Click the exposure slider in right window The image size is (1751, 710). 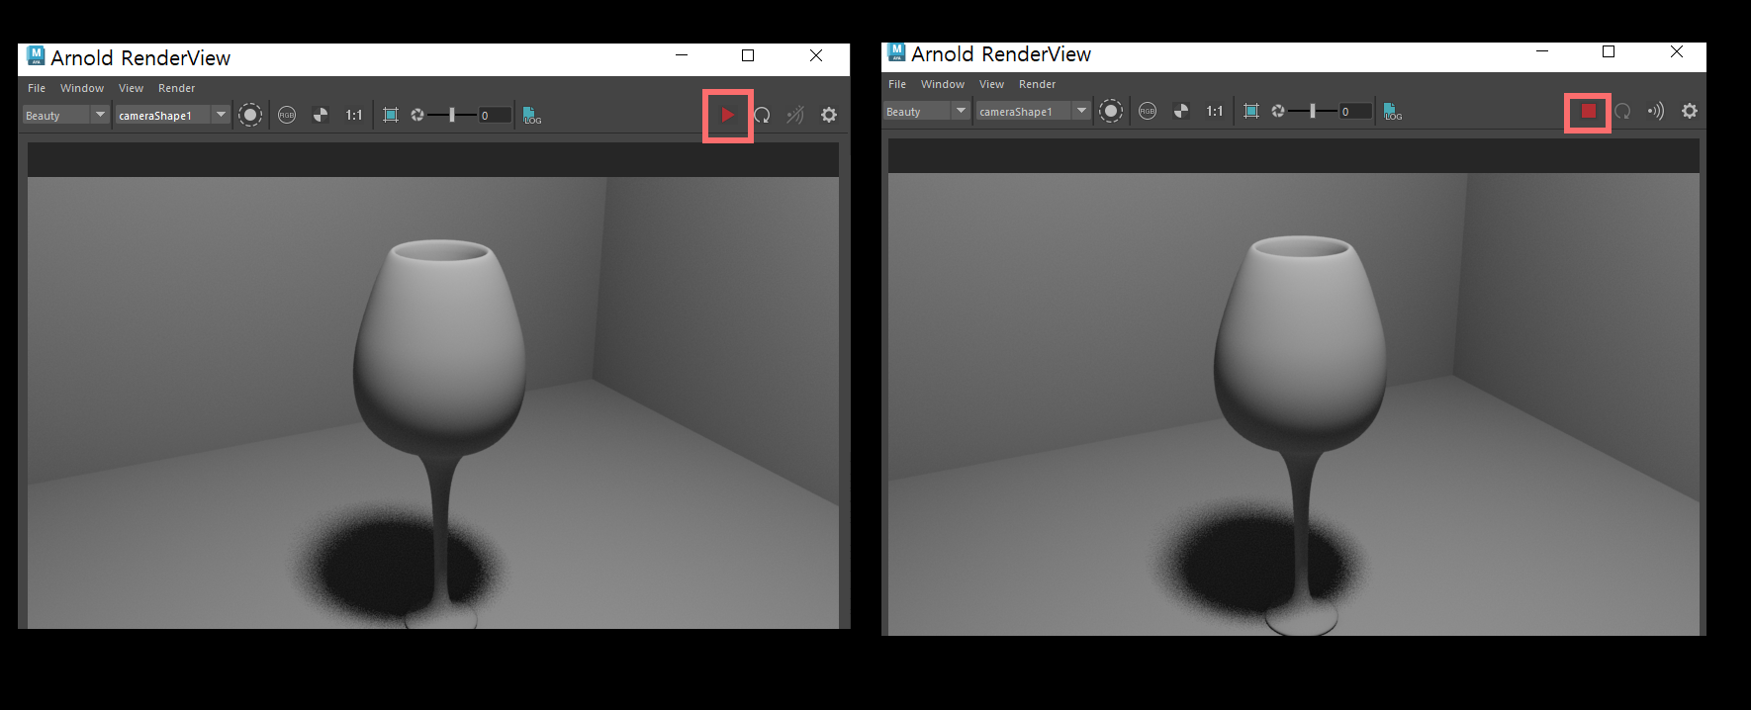tap(1313, 112)
